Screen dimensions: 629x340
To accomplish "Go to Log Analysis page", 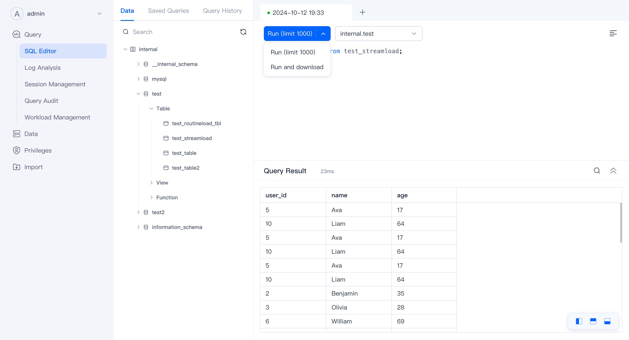I will pos(43,68).
